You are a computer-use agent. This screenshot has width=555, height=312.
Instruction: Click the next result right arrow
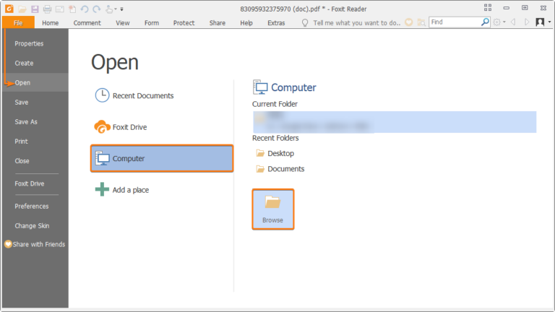[x=527, y=22]
